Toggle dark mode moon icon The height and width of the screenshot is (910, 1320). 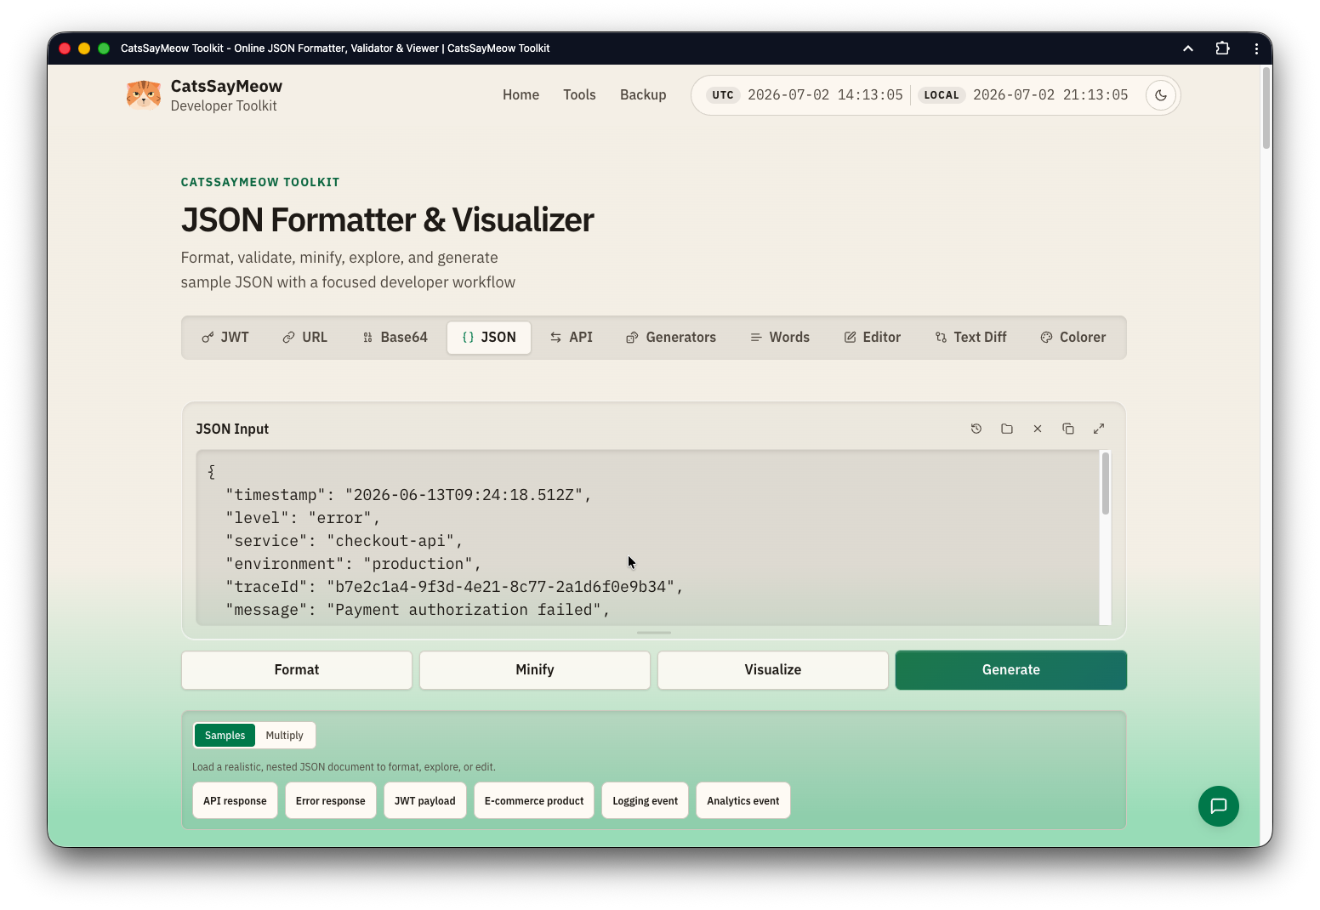click(x=1161, y=95)
